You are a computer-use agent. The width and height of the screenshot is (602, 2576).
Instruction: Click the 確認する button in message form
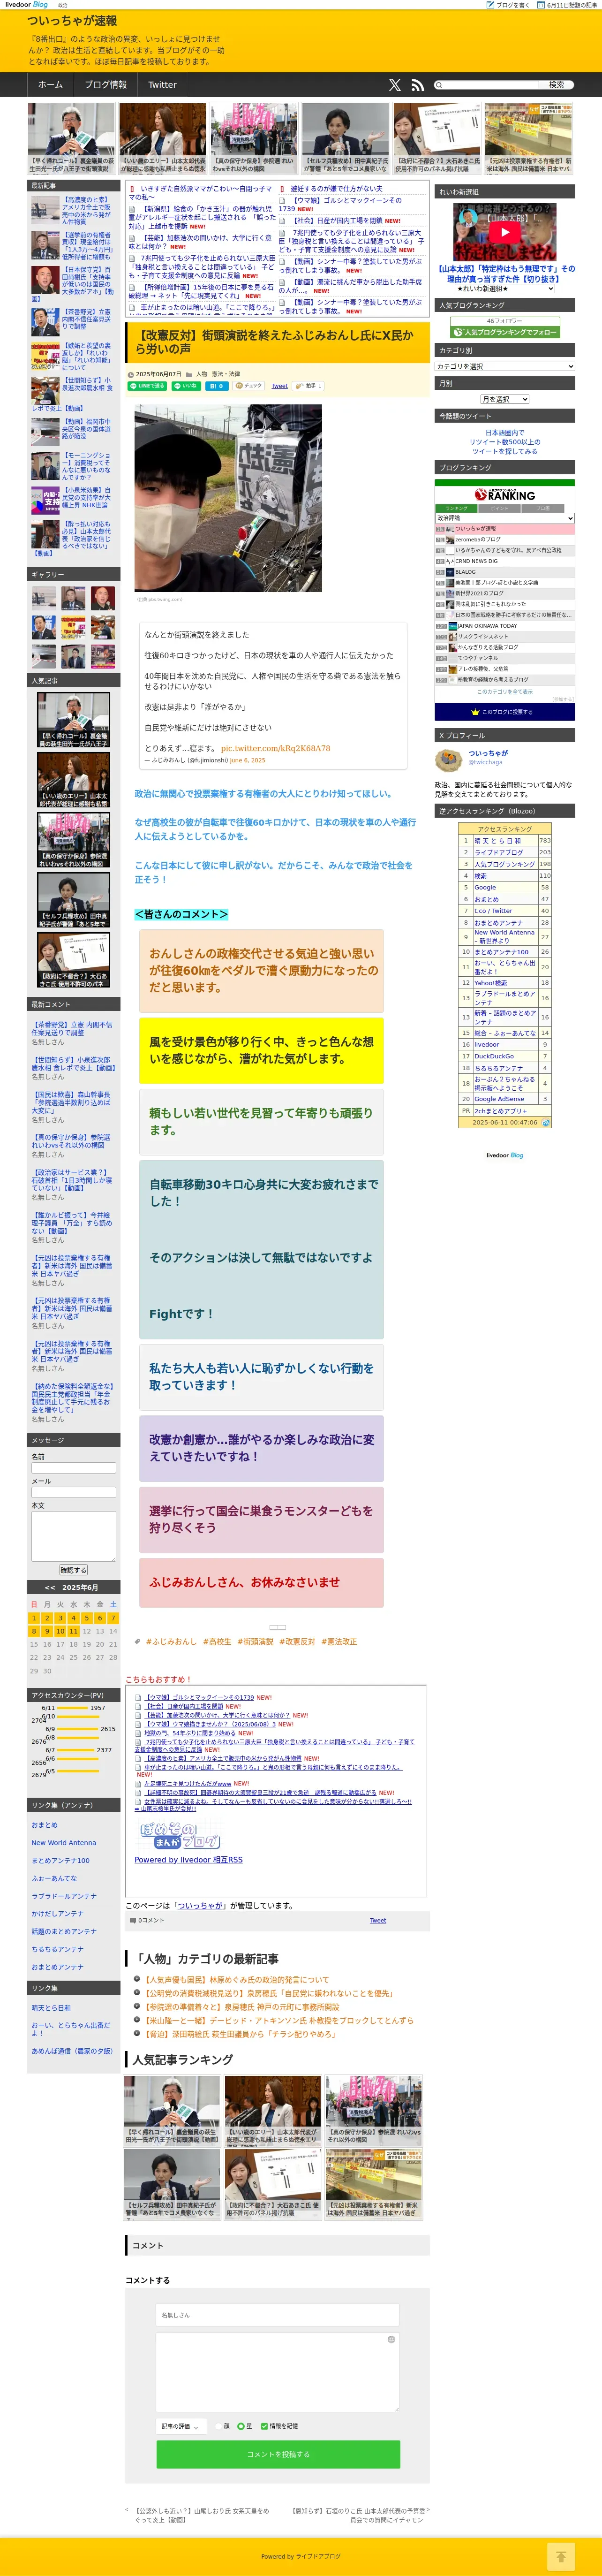pos(73,1570)
